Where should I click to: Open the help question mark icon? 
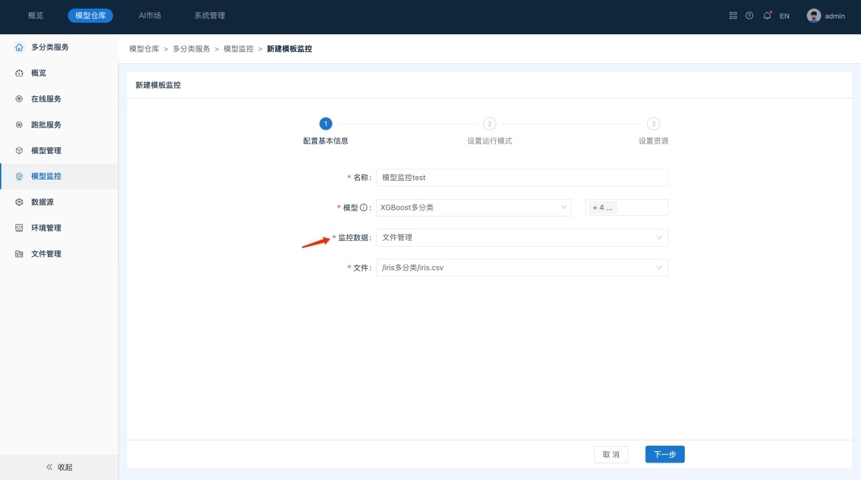coord(749,15)
